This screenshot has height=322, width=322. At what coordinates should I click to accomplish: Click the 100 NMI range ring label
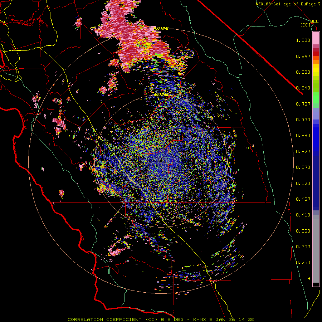tap(161, 28)
